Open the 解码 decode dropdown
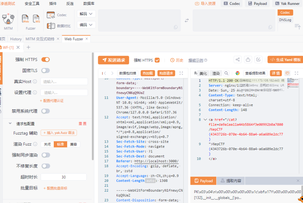The height and width of the screenshot is (203, 303). (86, 14)
